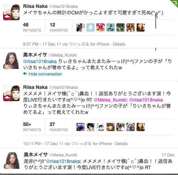178x175 pixels.
Task: Open Details of the 10:11 PM tweet
Action: pyautogui.click(x=121, y=144)
